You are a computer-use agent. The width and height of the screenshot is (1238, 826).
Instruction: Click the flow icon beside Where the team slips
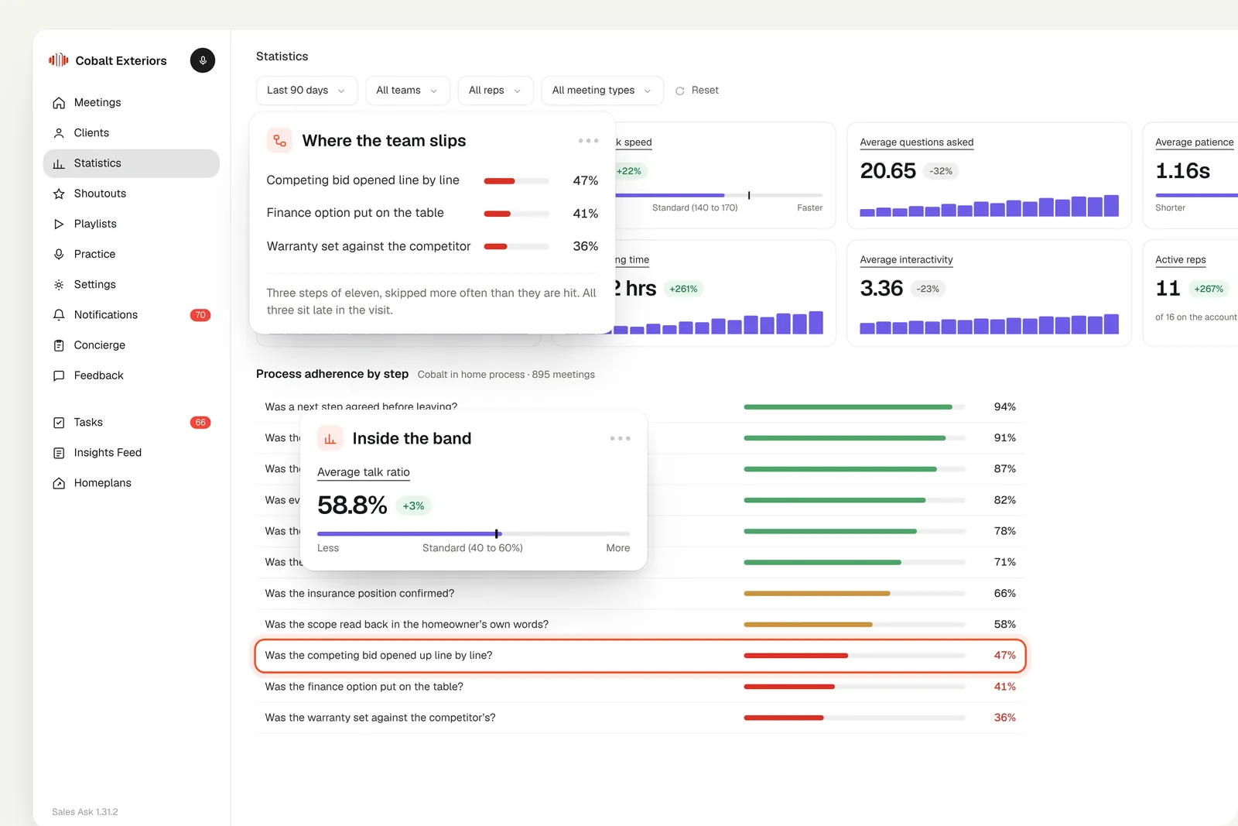279,141
